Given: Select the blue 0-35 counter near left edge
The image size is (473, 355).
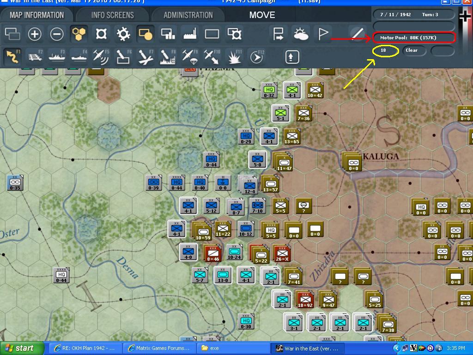Looking at the screenshot, I should click(15, 183).
